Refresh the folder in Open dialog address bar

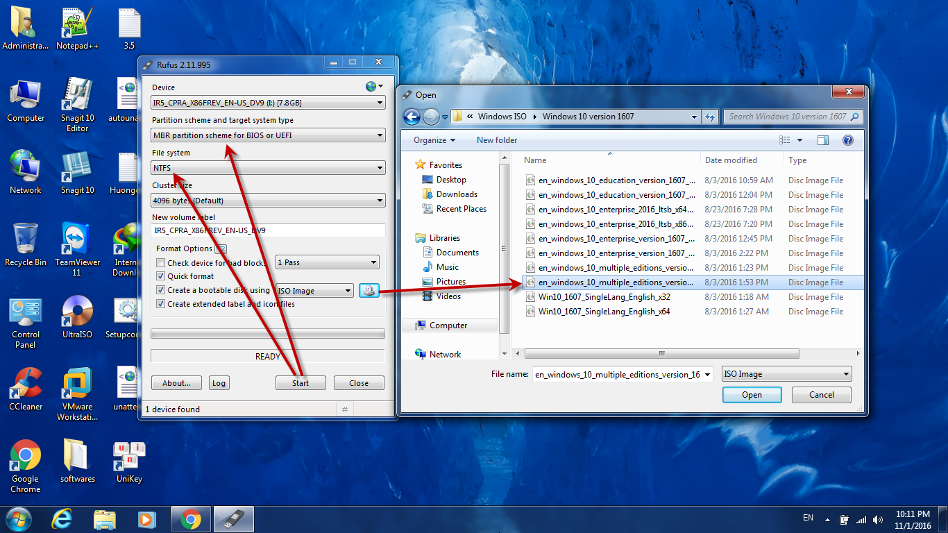click(x=710, y=117)
